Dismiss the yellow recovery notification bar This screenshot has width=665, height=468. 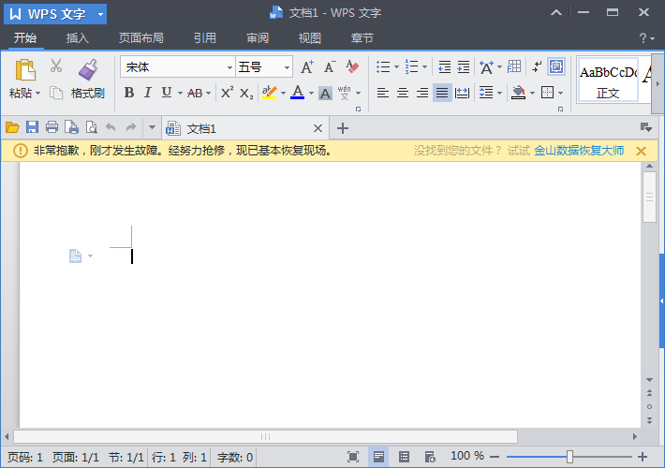pyautogui.click(x=642, y=151)
